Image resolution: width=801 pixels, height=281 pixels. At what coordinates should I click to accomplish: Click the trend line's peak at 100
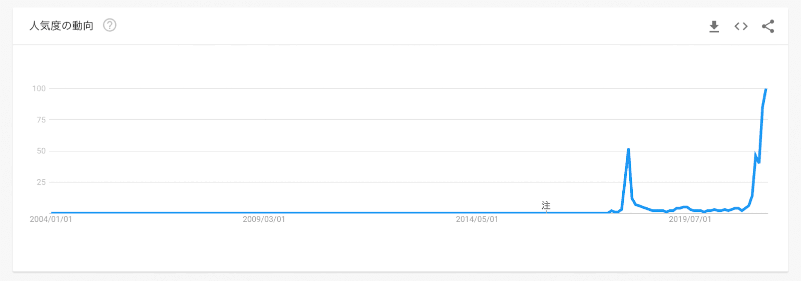(765, 89)
